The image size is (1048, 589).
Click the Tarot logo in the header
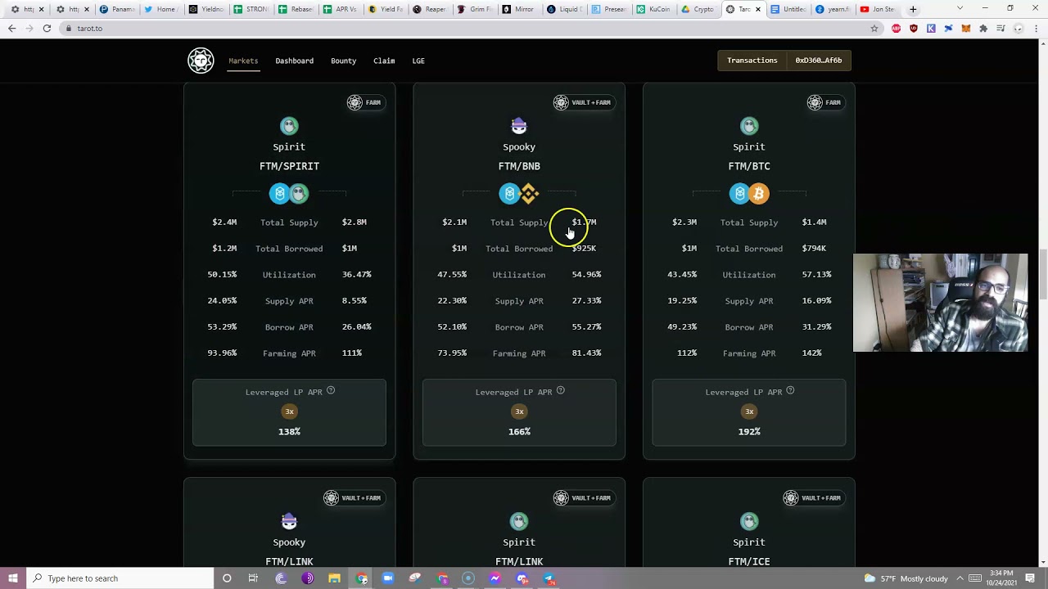[201, 61]
